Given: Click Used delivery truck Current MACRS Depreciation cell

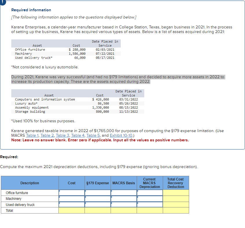Looking at the screenshot, I should tap(150, 205).
